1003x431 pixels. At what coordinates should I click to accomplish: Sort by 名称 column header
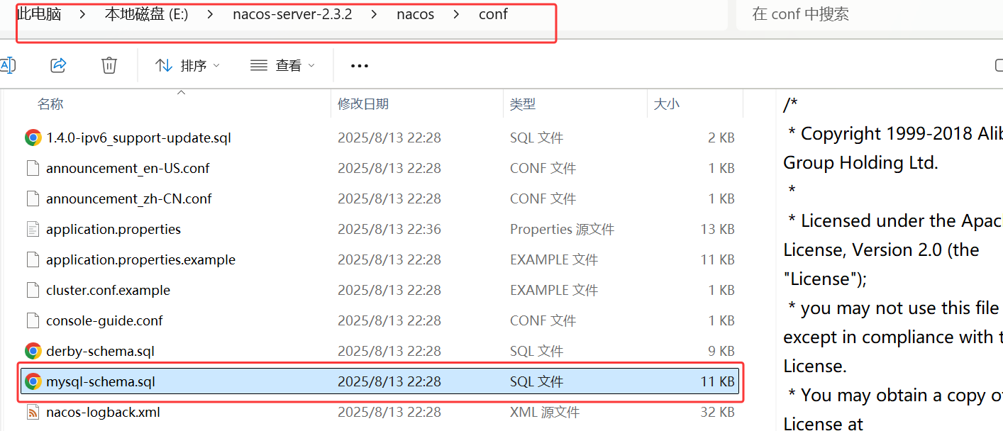50,104
